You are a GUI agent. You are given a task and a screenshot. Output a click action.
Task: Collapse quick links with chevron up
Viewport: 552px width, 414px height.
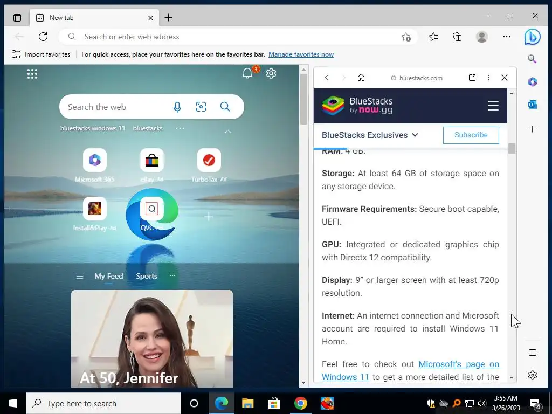(228, 132)
